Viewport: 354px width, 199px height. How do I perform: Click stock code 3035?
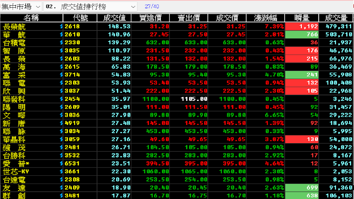(72, 50)
